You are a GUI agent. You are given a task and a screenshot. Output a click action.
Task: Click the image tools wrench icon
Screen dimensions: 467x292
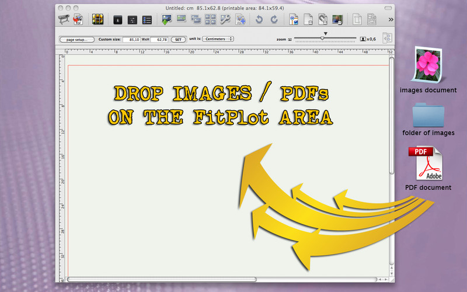225,20
